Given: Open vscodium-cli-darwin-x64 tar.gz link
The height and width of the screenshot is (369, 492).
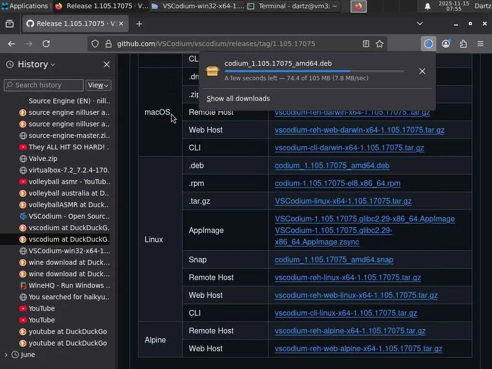Looking at the screenshot, I should pos(349,148).
